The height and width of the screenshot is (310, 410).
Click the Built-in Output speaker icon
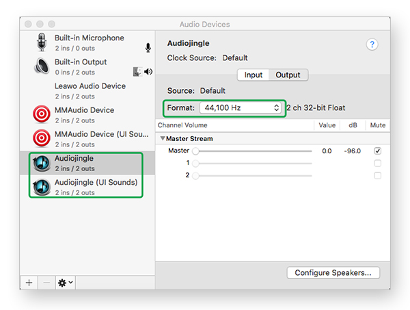tap(42, 66)
